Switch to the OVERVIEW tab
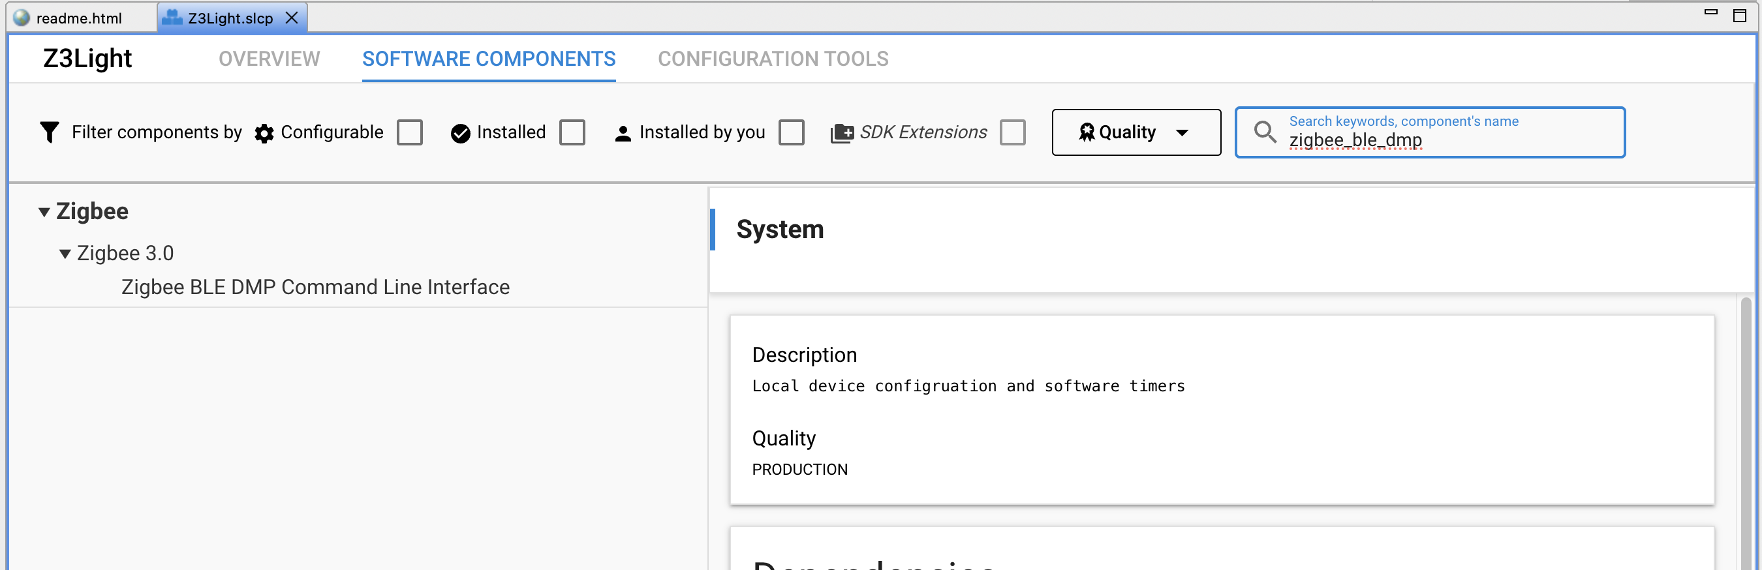The image size is (1762, 570). (x=269, y=59)
